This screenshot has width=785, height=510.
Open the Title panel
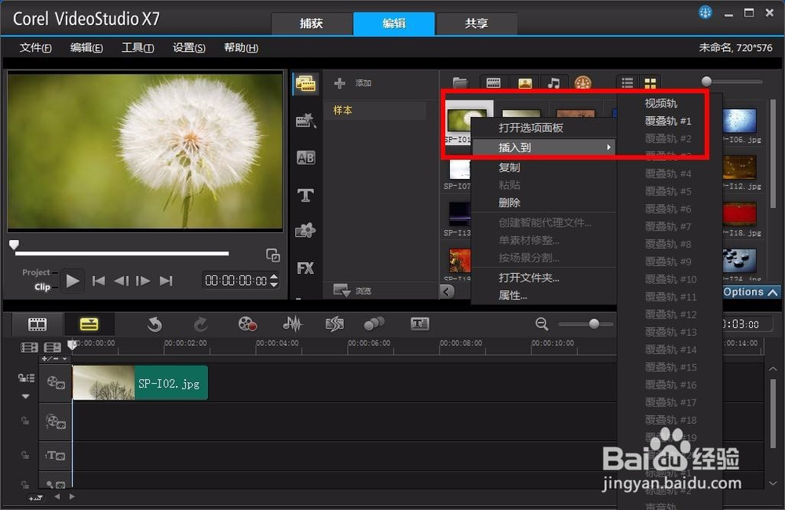coord(305,195)
